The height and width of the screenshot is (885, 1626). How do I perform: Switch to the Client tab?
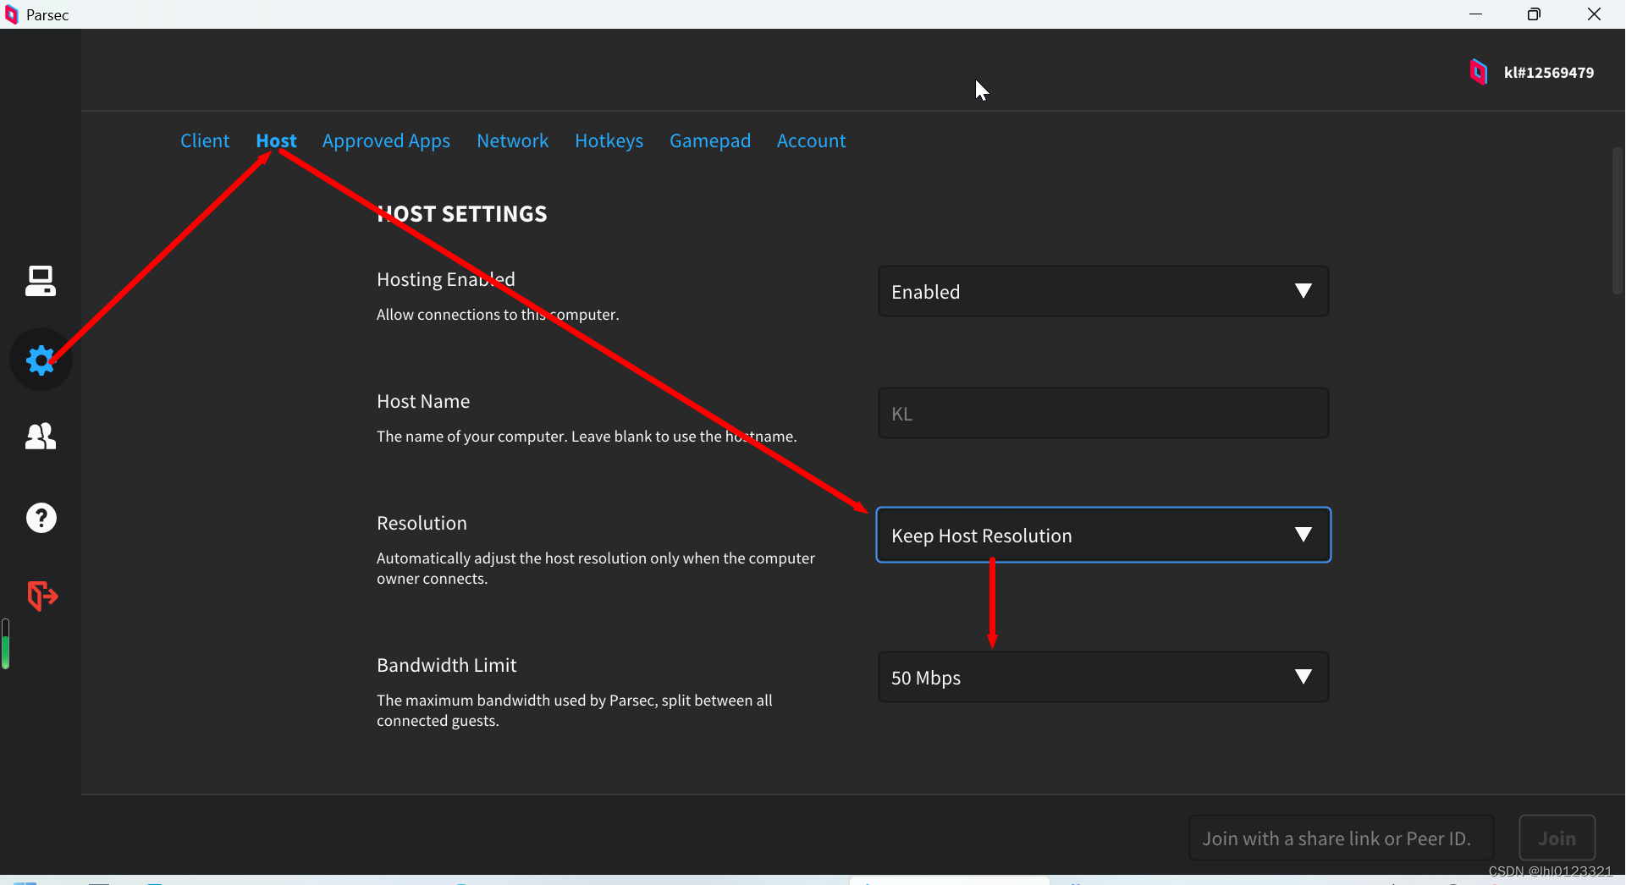pyautogui.click(x=205, y=140)
